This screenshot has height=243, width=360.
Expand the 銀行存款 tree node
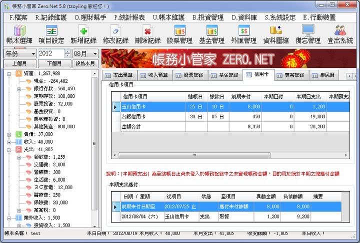(19, 89)
